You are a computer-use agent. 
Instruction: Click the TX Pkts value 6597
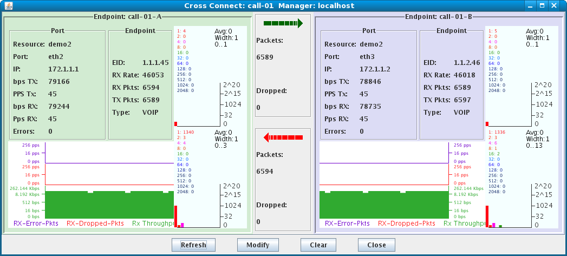(x=462, y=100)
